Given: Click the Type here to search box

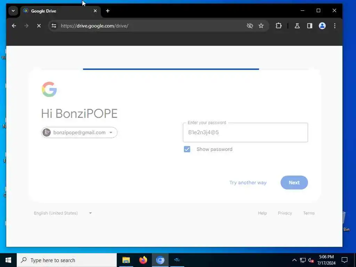Looking at the screenshot, I should tap(67, 260).
